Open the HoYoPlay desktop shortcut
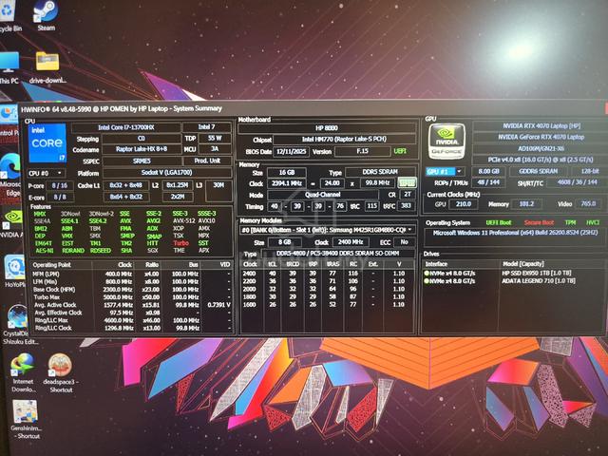Viewport: 608px width, 456px height. click(x=14, y=271)
